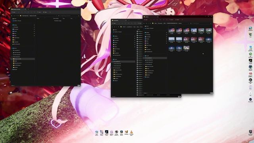
Task: Open the VLC media player desktop shortcut
Action: pos(131,132)
